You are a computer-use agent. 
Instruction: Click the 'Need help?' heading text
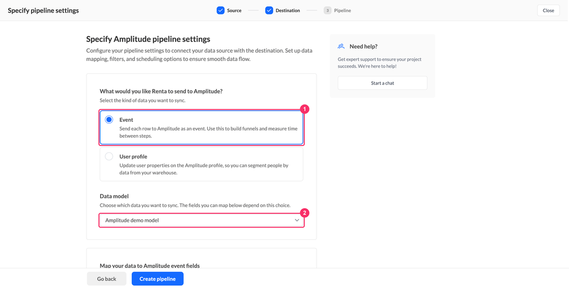pos(364,46)
